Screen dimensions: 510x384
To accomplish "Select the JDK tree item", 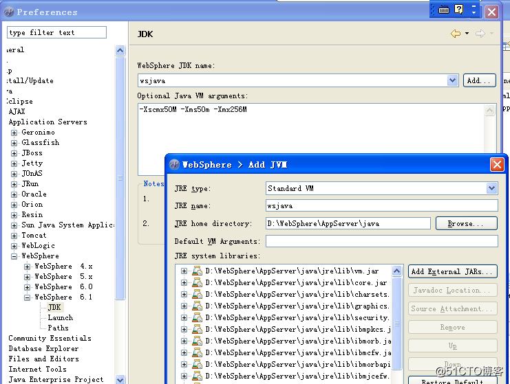I will tap(54, 307).
